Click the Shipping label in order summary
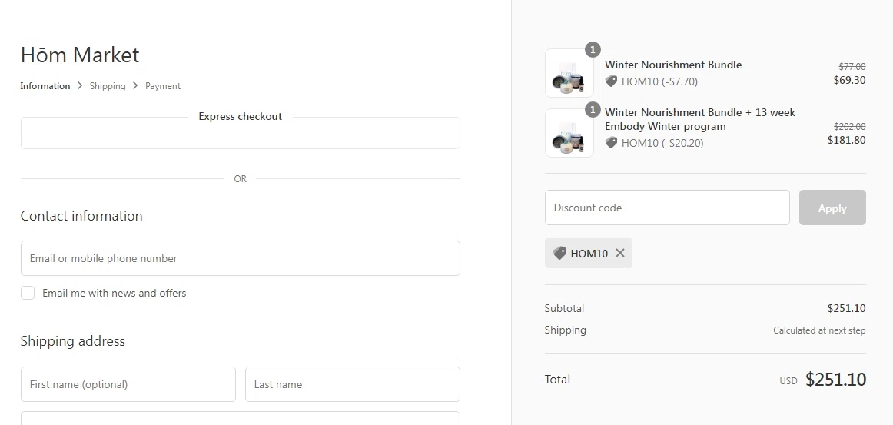Screen dimensions: 893x425 [565, 330]
